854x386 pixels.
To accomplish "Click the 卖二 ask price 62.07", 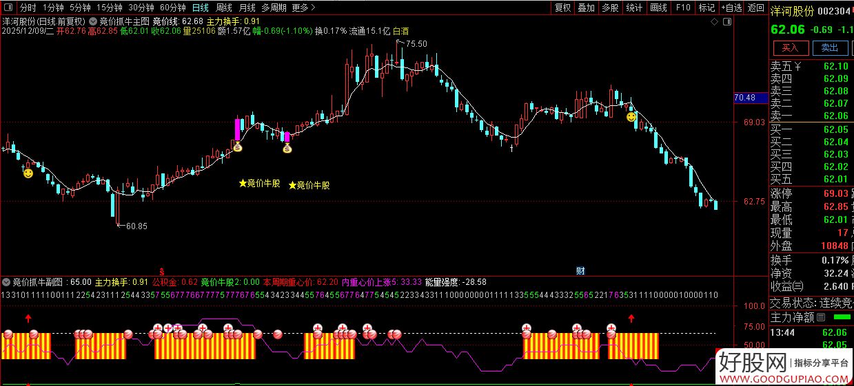I will pyautogui.click(x=835, y=104).
